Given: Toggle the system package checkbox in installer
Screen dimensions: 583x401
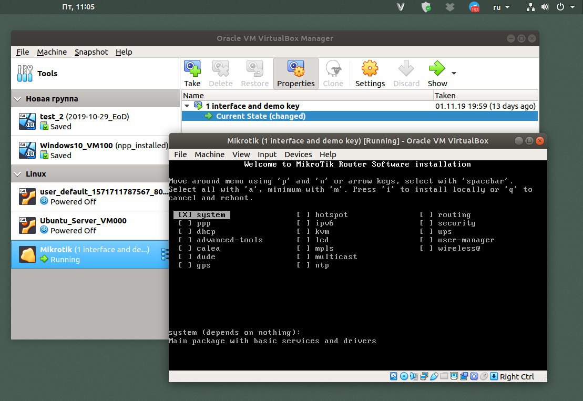Looking at the screenshot, I should pyautogui.click(x=185, y=215).
